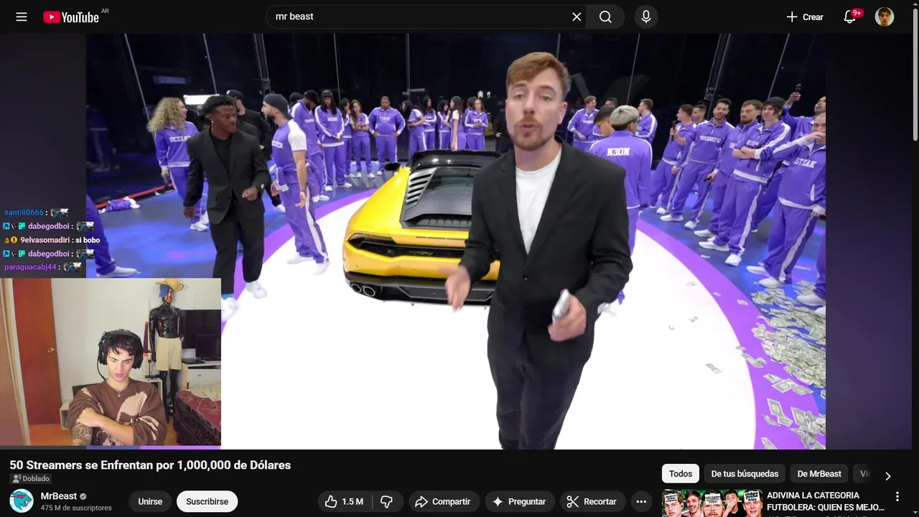Start voice search with microphone icon
This screenshot has width=919, height=517.
click(646, 17)
